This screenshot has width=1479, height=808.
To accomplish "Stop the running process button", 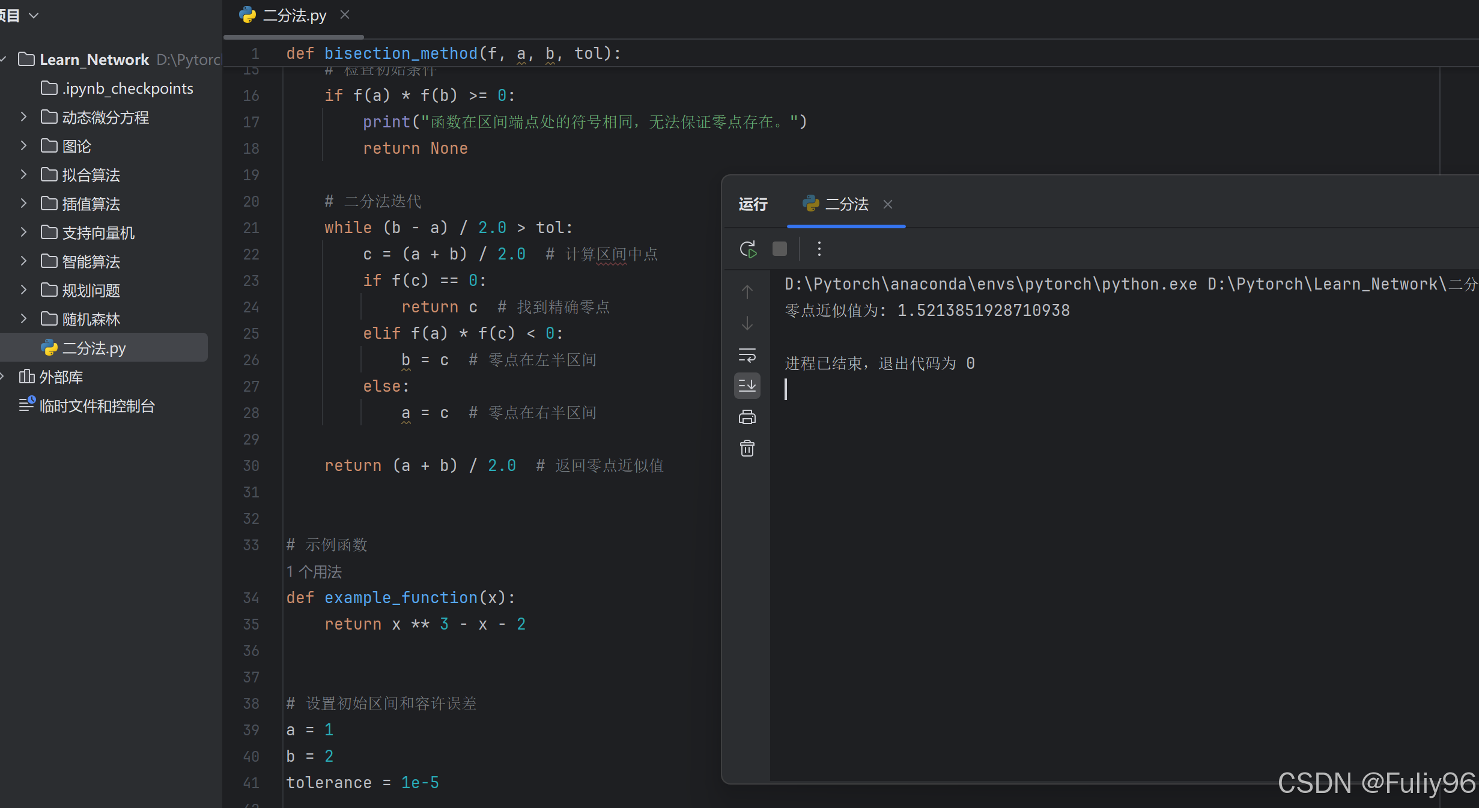I will [780, 249].
